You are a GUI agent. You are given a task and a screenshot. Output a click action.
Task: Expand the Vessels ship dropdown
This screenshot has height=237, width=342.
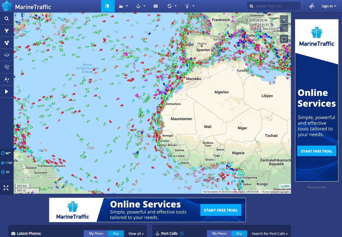tap(123, 6)
